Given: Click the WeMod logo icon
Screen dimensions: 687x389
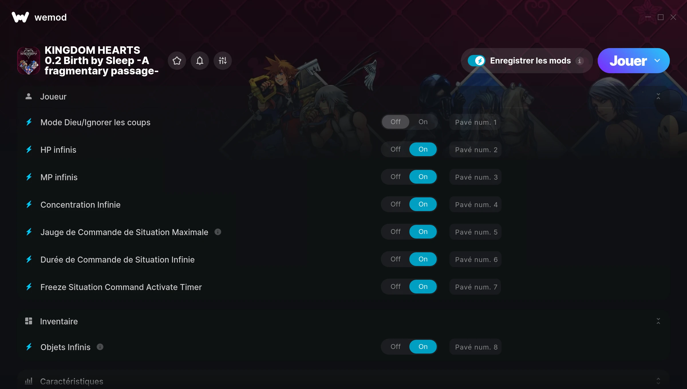Looking at the screenshot, I should [x=20, y=17].
